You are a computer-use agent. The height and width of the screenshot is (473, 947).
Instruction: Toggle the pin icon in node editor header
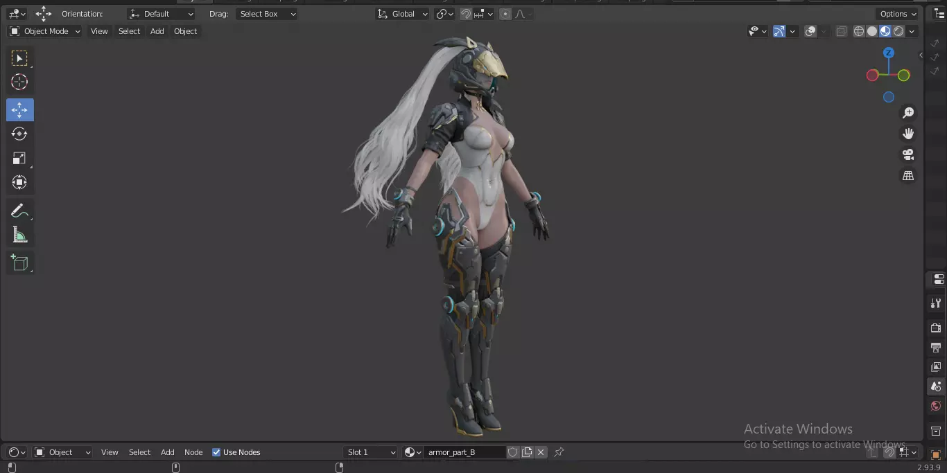[559, 452]
